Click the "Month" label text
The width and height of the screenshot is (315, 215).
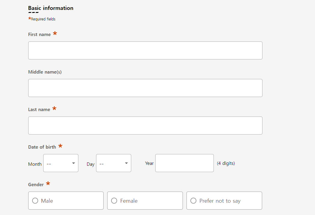point(35,164)
